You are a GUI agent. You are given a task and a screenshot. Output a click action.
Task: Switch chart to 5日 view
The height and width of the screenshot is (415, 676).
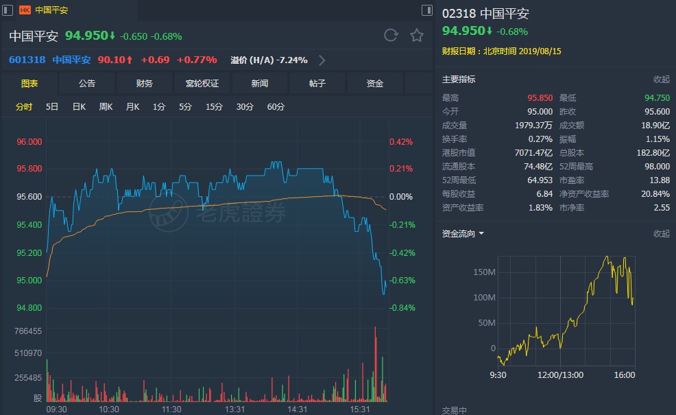(52, 107)
